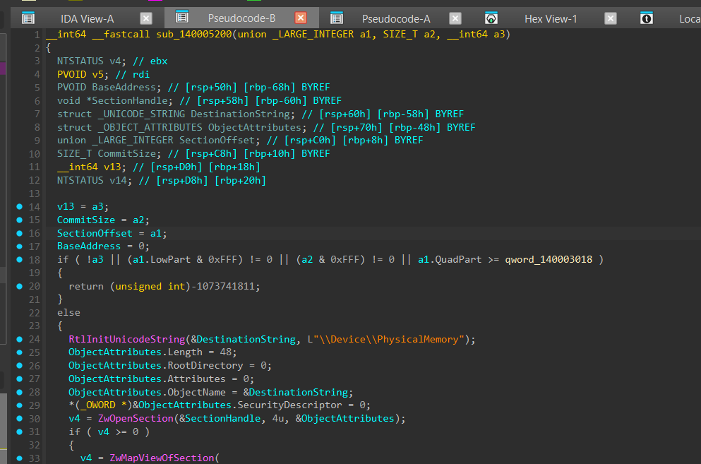Viewport: 701px width, 464px height.
Task: Toggle breakpoint dot on line 33
Action: coord(19,458)
